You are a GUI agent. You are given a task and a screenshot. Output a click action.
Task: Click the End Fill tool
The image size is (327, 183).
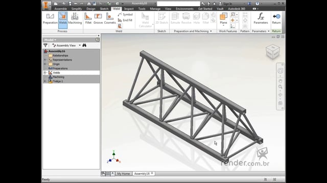coord(125,20)
